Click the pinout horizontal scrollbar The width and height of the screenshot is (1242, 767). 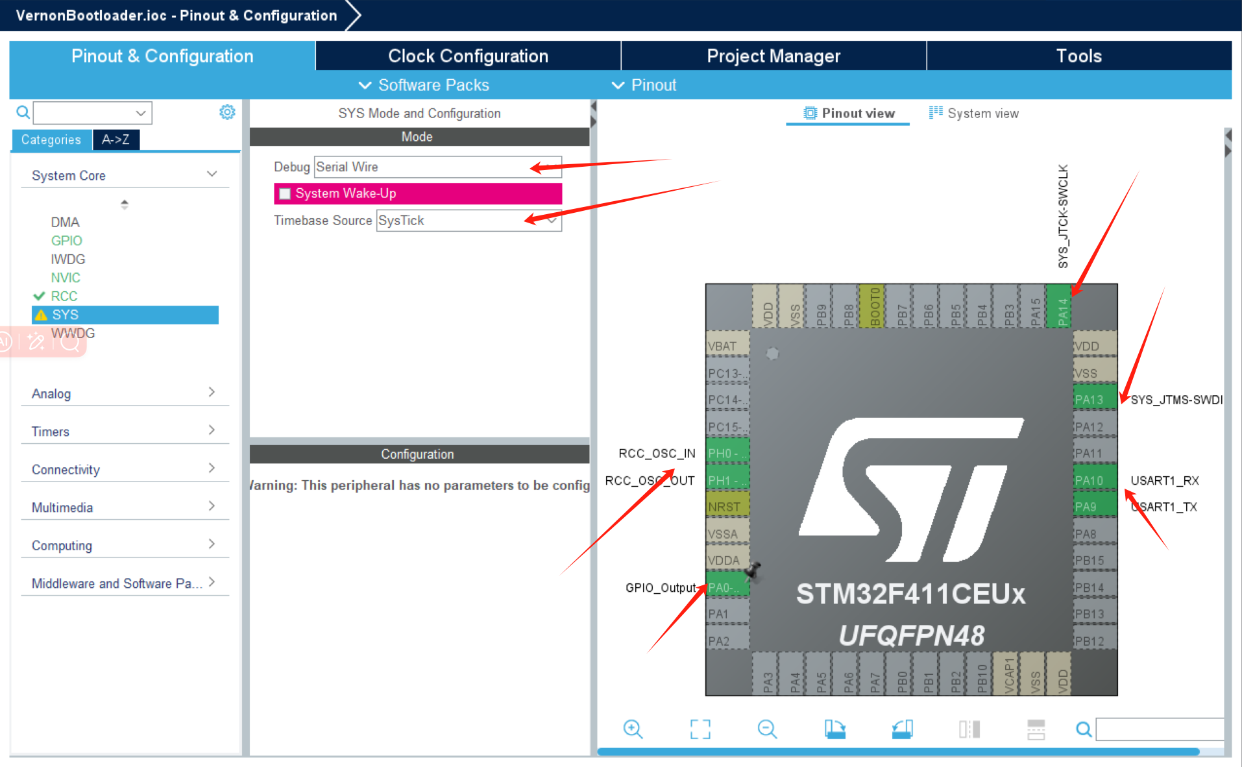click(x=898, y=751)
